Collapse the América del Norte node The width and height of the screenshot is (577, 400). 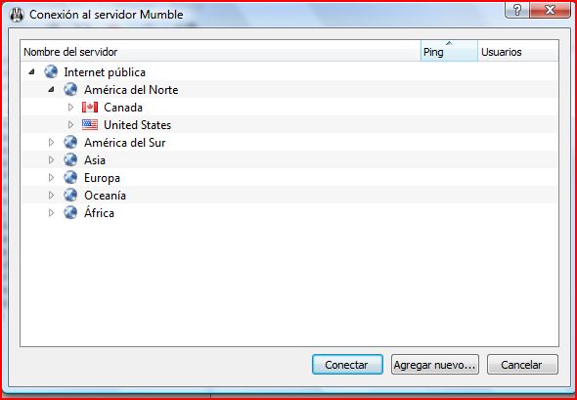point(51,89)
